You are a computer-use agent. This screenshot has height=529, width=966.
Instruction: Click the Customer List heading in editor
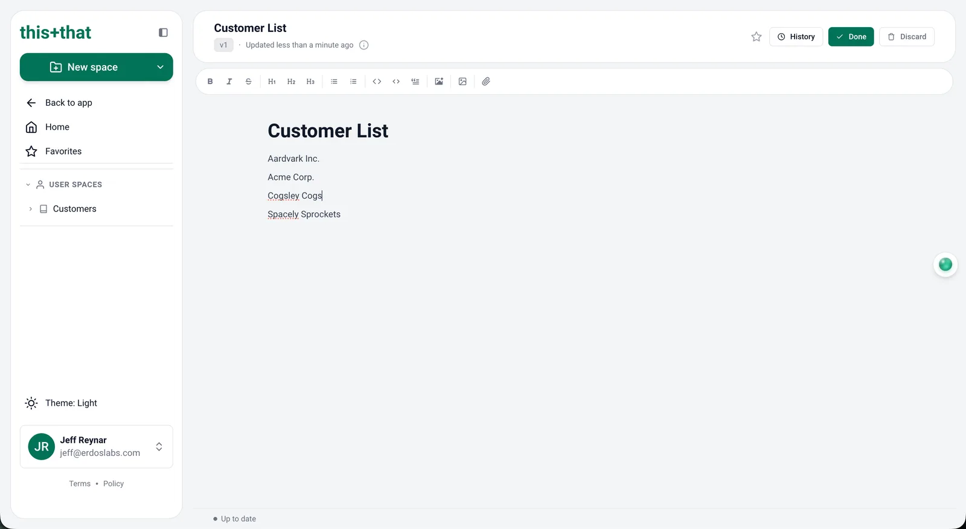[x=328, y=131]
